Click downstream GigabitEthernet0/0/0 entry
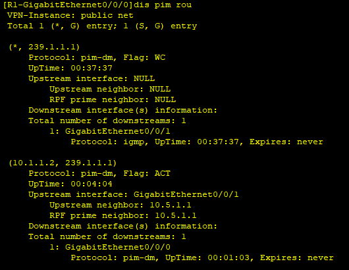This screenshot has width=349, height=270. tap(110, 247)
